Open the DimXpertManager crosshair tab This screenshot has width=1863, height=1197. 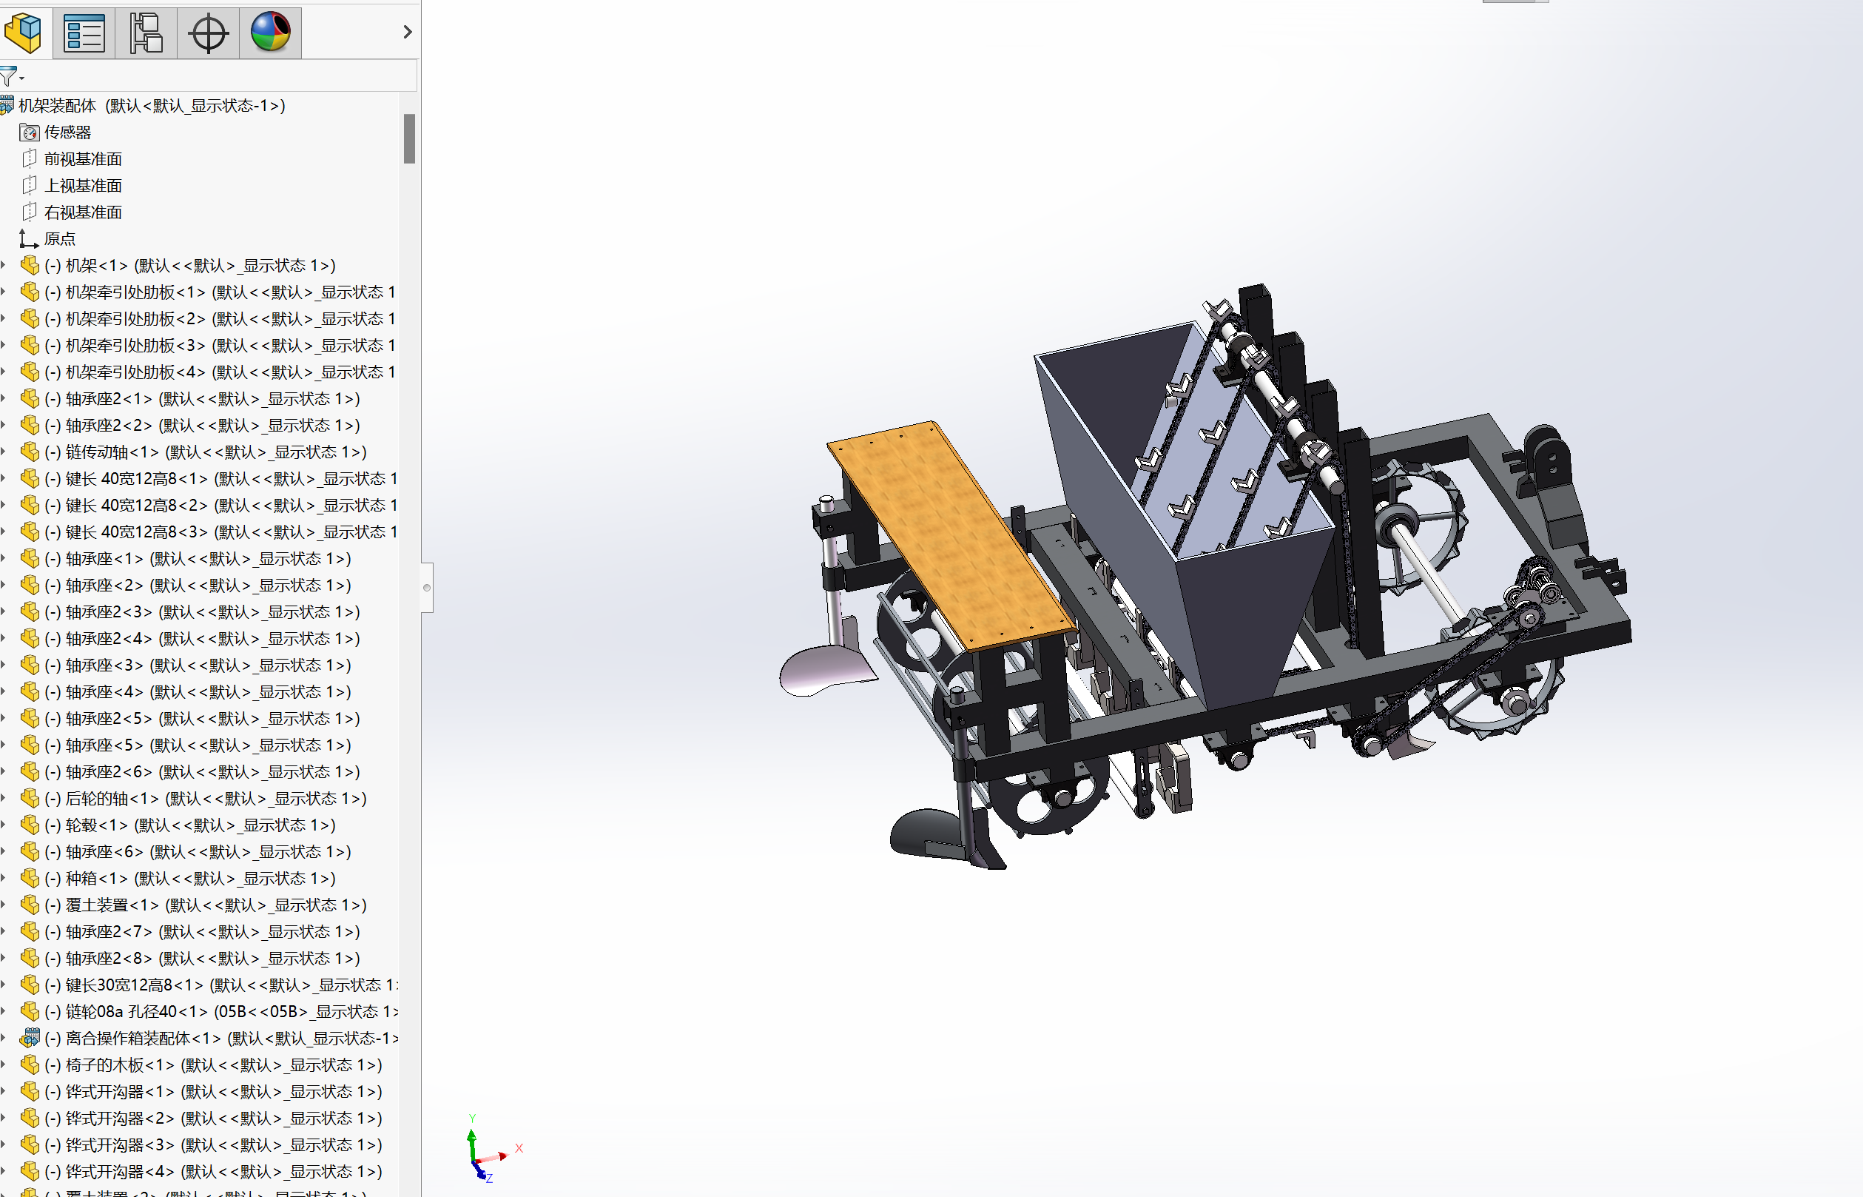tap(208, 32)
